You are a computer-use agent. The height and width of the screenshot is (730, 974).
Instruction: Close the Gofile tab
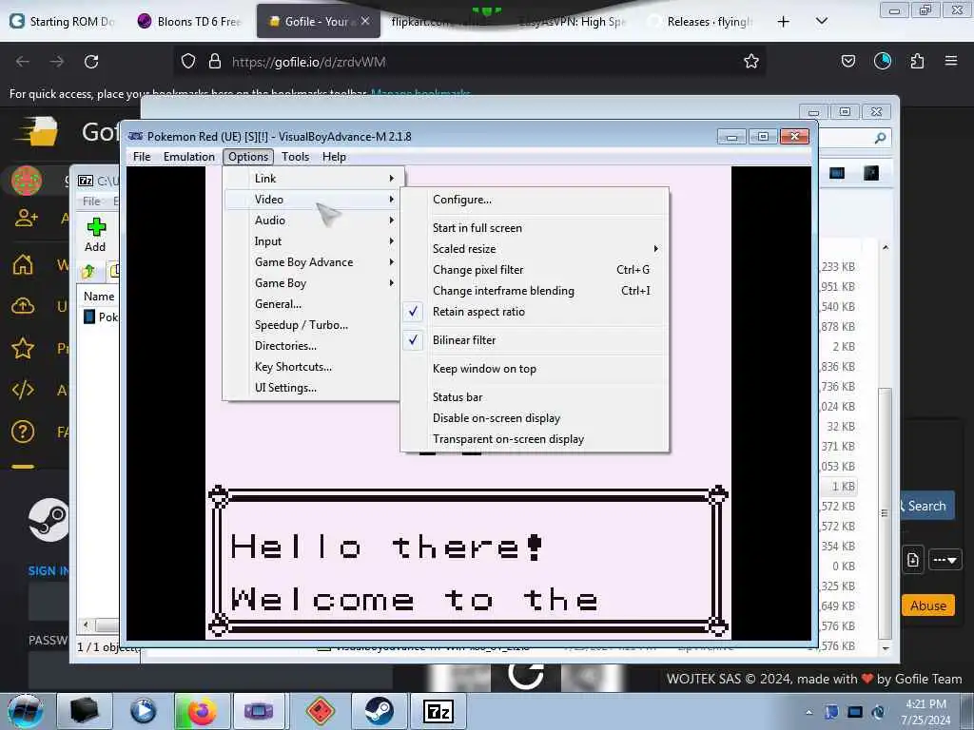tap(365, 21)
